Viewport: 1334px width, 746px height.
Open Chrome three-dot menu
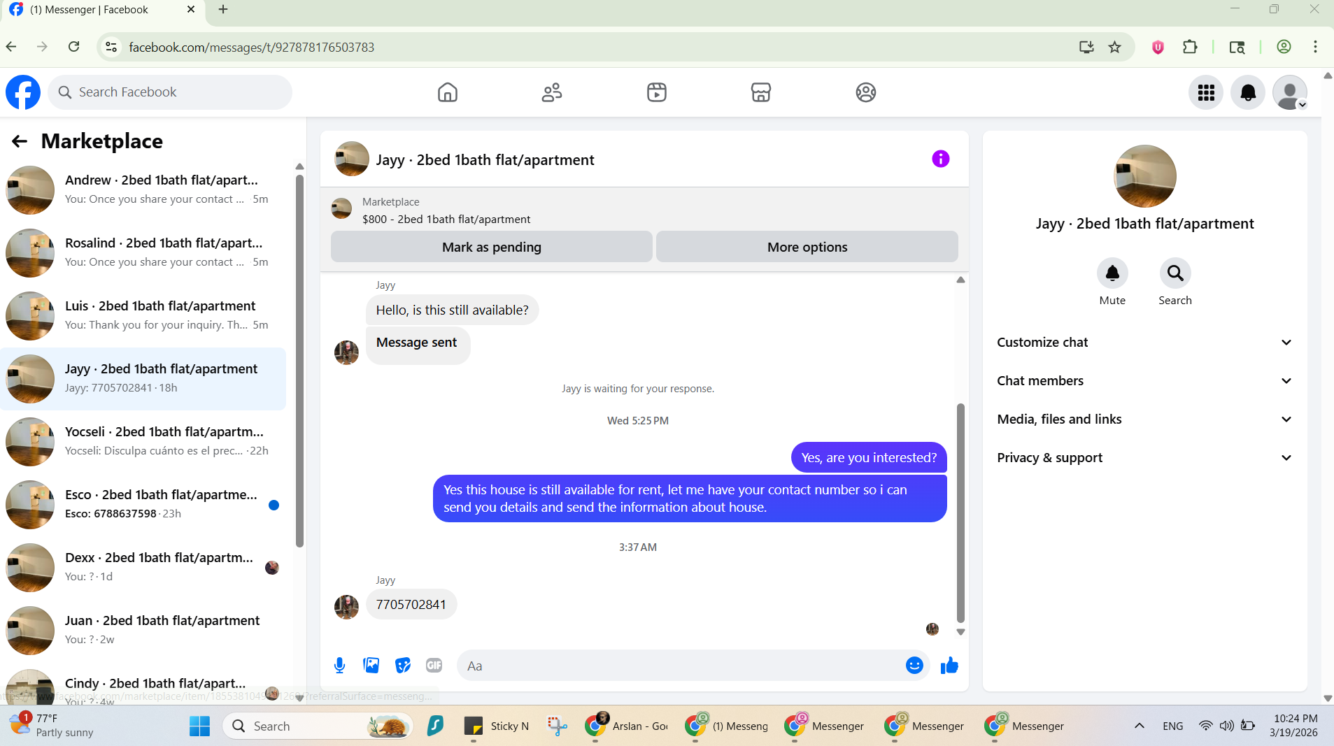[1315, 47]
